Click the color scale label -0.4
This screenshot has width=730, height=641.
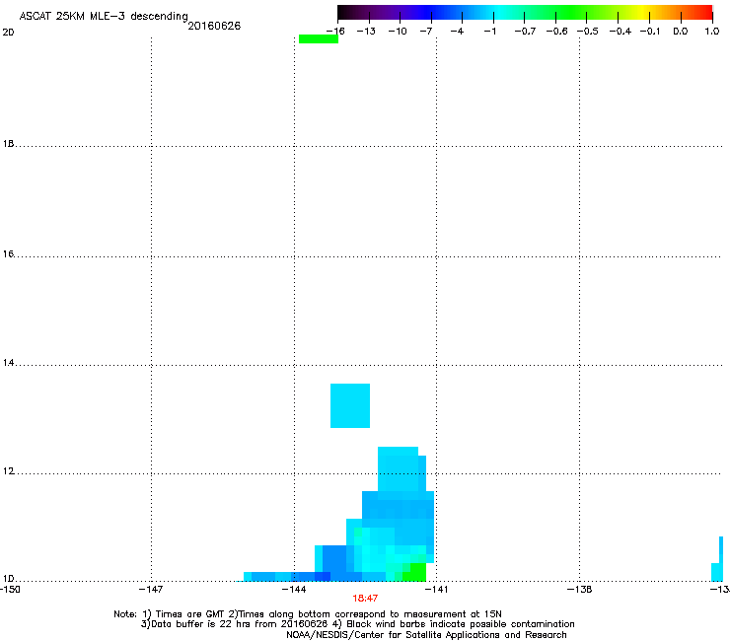point(620,32)
